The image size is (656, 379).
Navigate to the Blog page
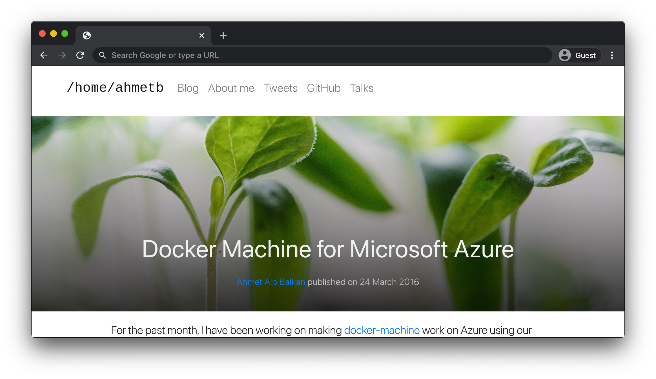click(x=188, y=88)
